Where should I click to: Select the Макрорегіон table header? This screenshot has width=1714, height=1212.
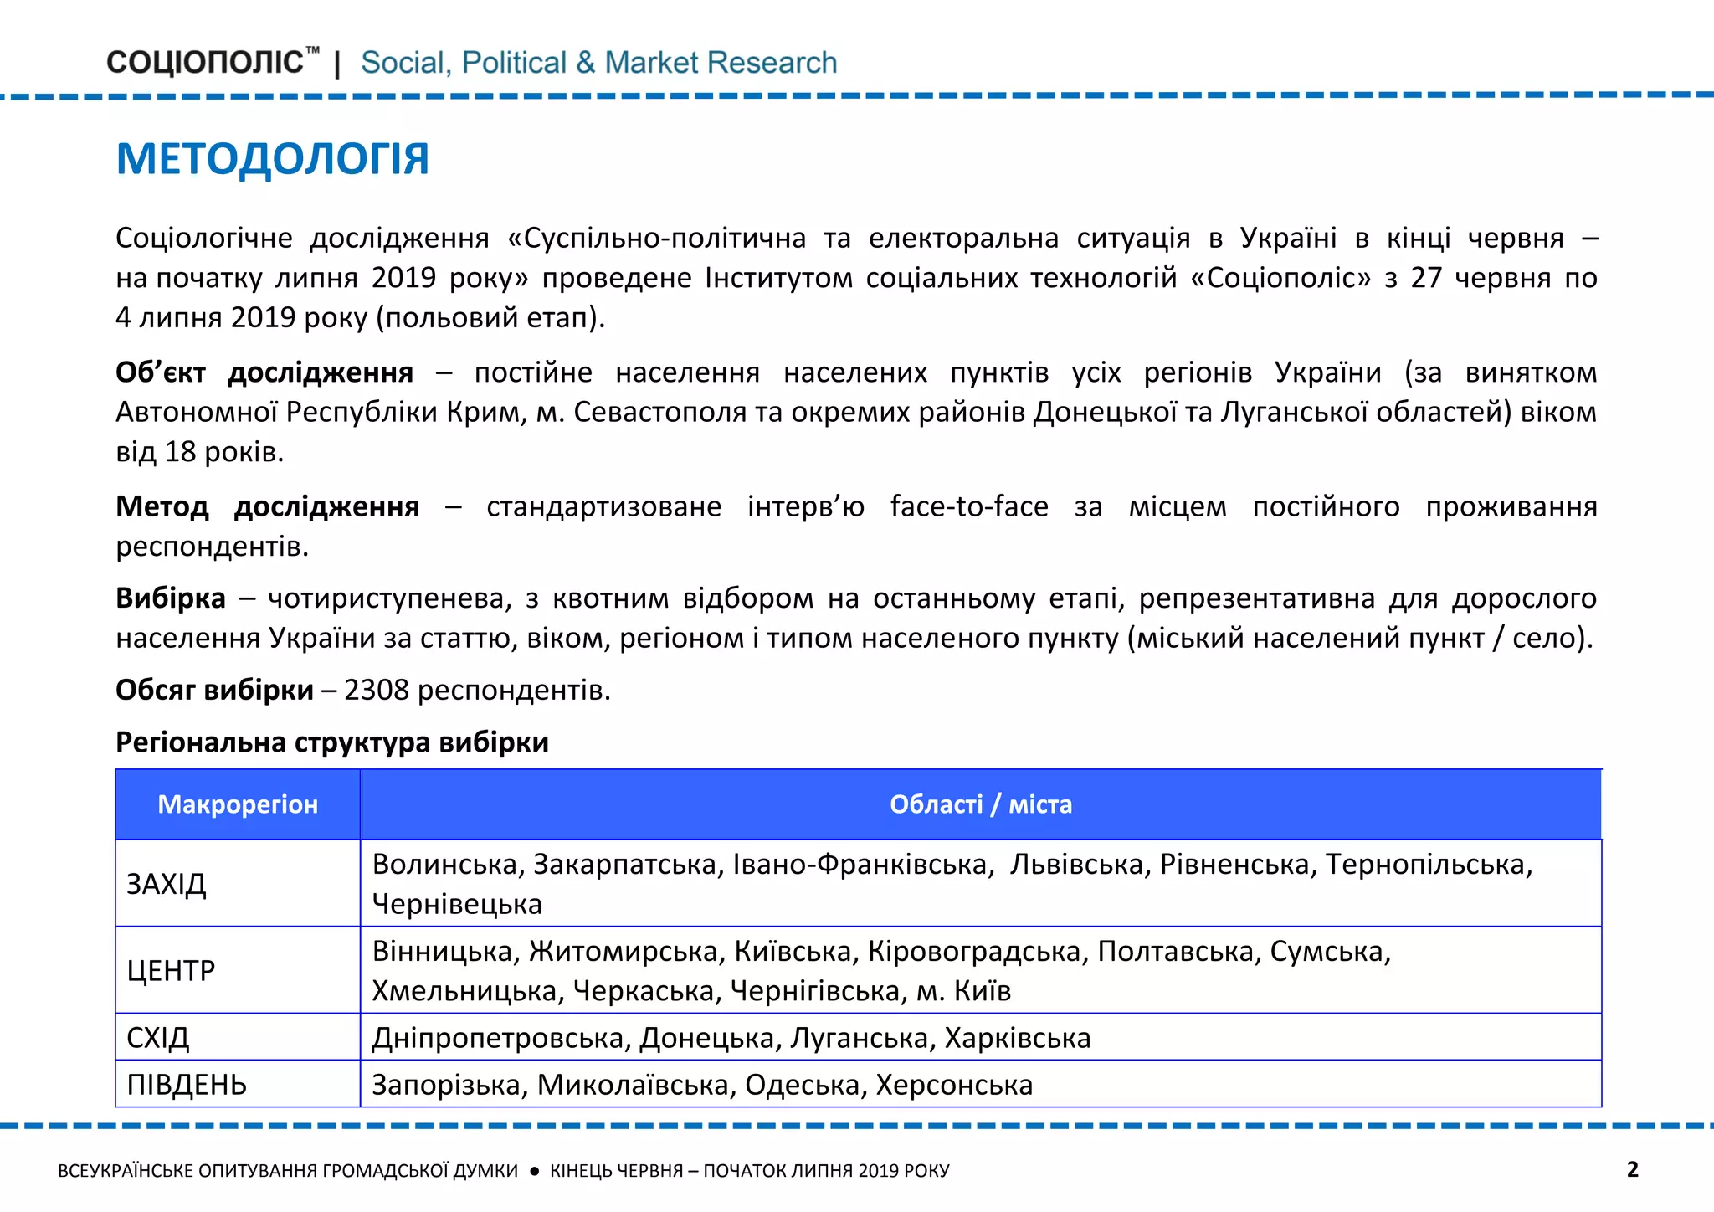[x=238, y=804]
